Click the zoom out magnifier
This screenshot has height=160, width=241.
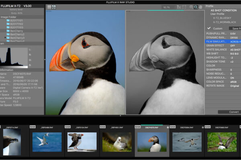(x=196, y=7)
